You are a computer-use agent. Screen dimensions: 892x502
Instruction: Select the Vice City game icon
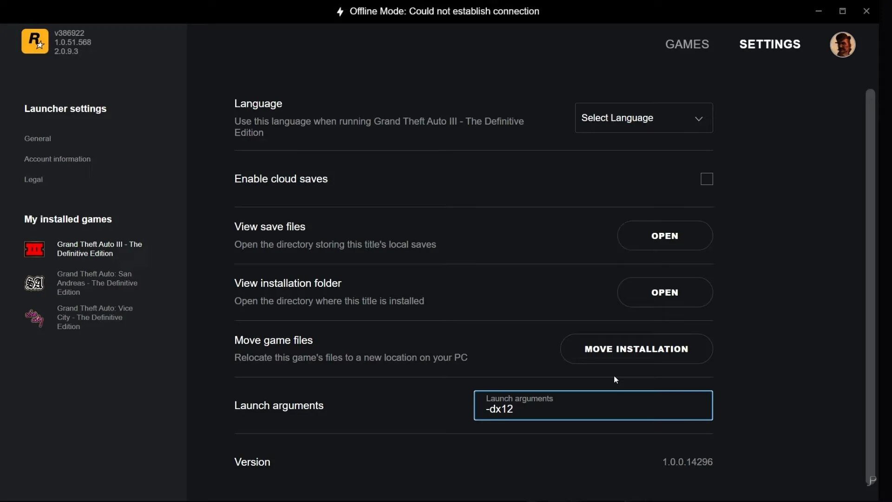point(34,318)
